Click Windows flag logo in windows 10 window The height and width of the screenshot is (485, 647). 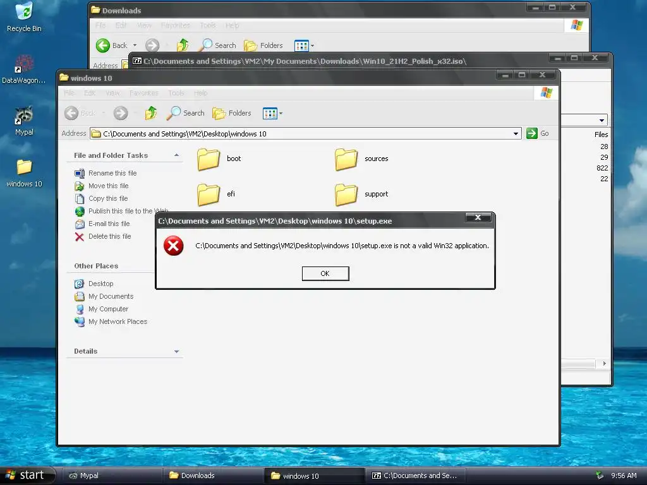[x=547, y=93]
